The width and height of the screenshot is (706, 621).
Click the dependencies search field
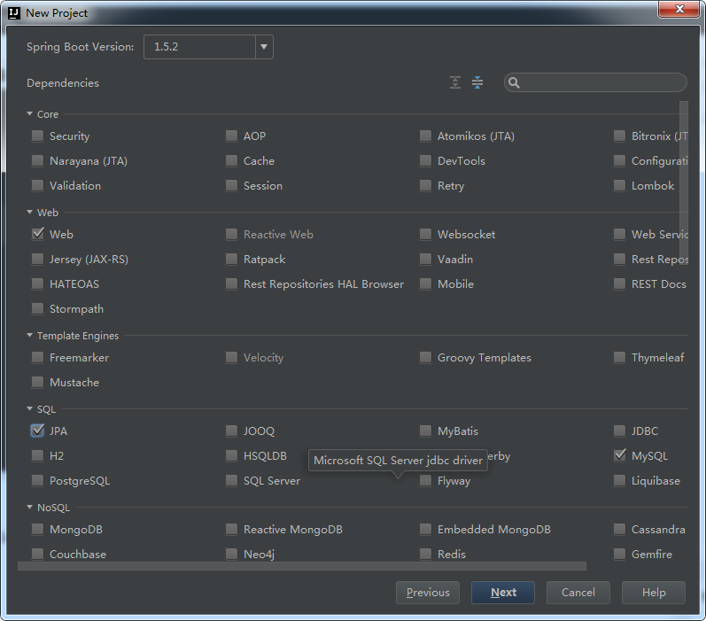click(595, 82)
